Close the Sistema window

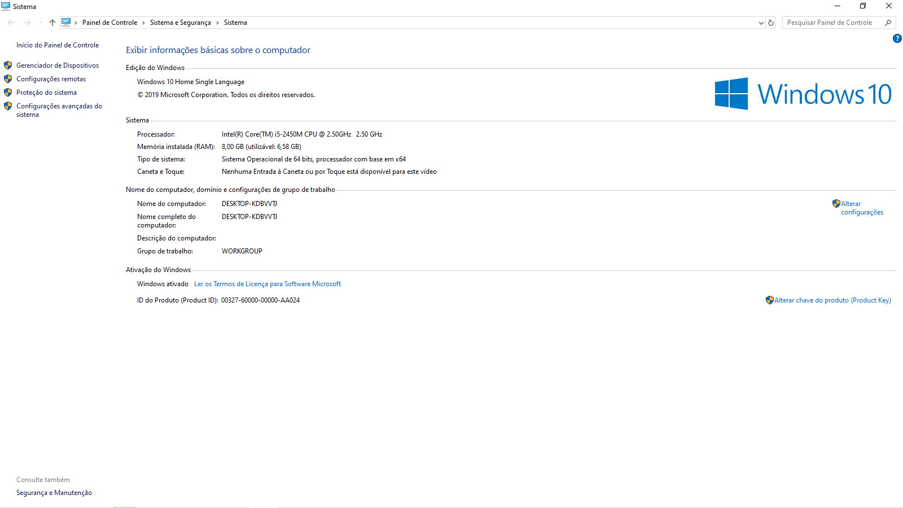[x=889, y=6]
